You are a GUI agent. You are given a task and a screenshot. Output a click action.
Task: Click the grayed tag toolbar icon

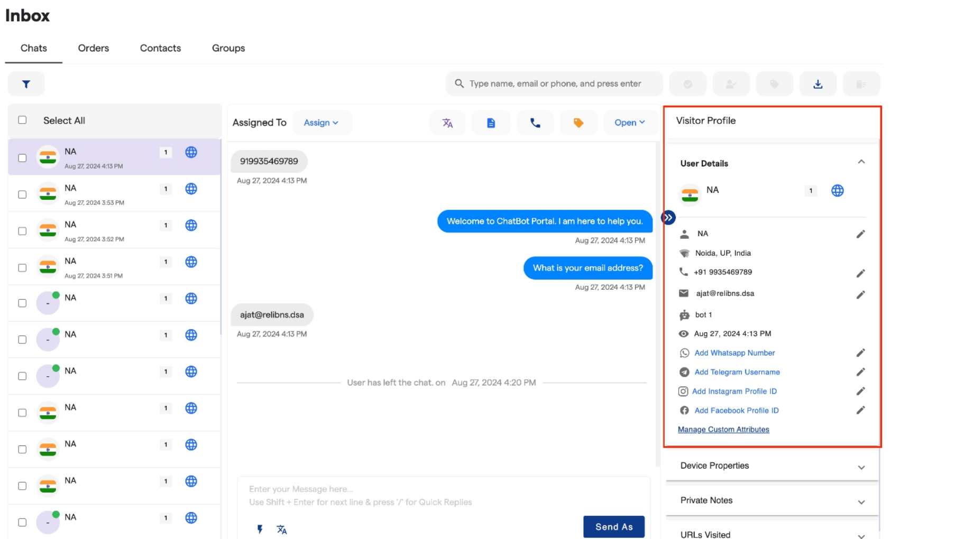coord(774,84)
